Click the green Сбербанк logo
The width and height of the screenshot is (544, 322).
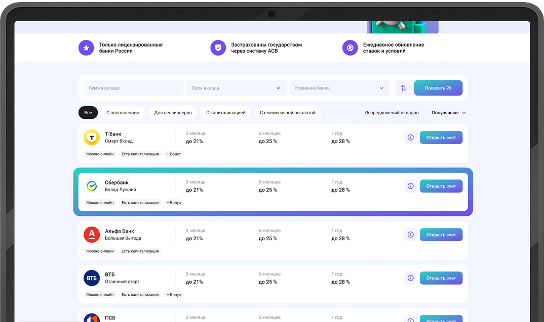[92, 186]
